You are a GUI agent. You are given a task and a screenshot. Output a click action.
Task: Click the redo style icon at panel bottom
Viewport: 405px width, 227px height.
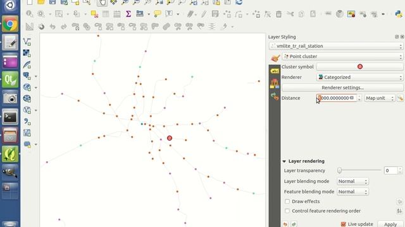pos(294,224)
